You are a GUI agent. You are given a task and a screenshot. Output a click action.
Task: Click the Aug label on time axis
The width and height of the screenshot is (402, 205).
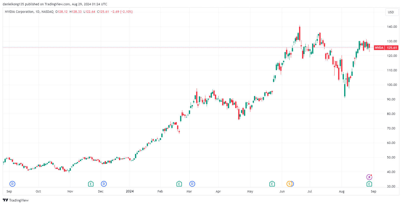342,191
